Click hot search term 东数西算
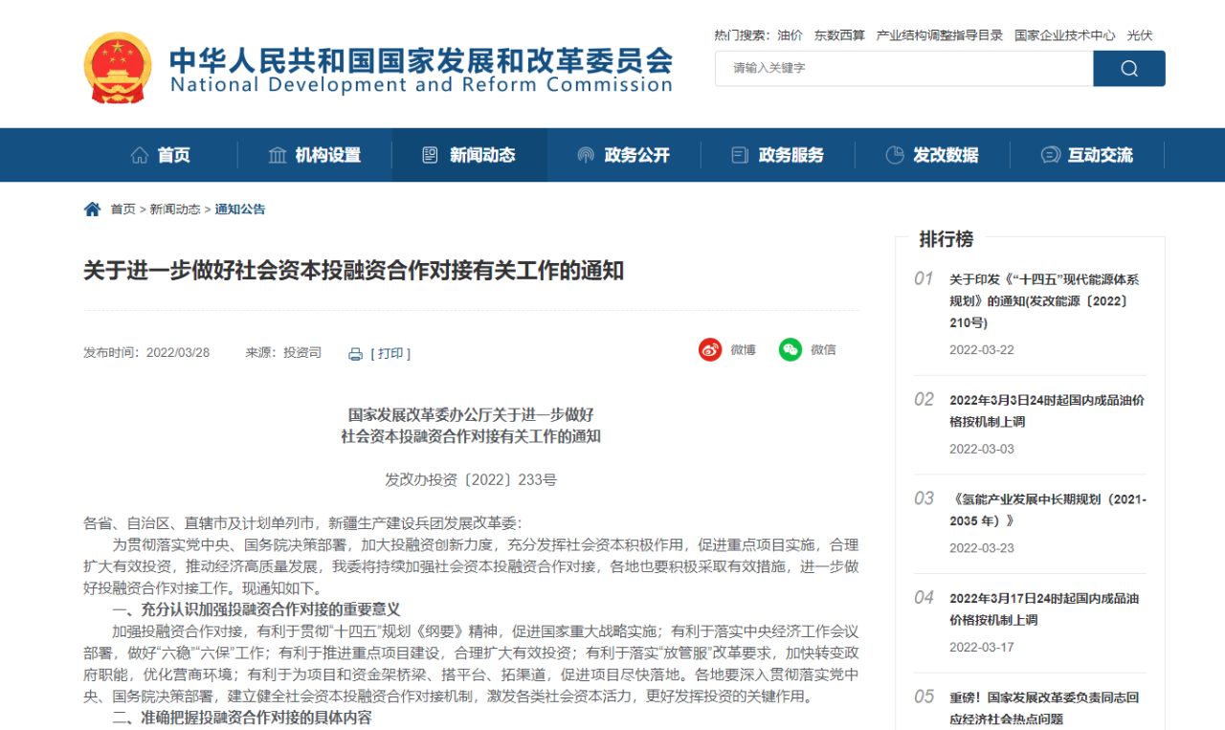This screenshot has width=1225, height=730. click(x=839, y=35)
